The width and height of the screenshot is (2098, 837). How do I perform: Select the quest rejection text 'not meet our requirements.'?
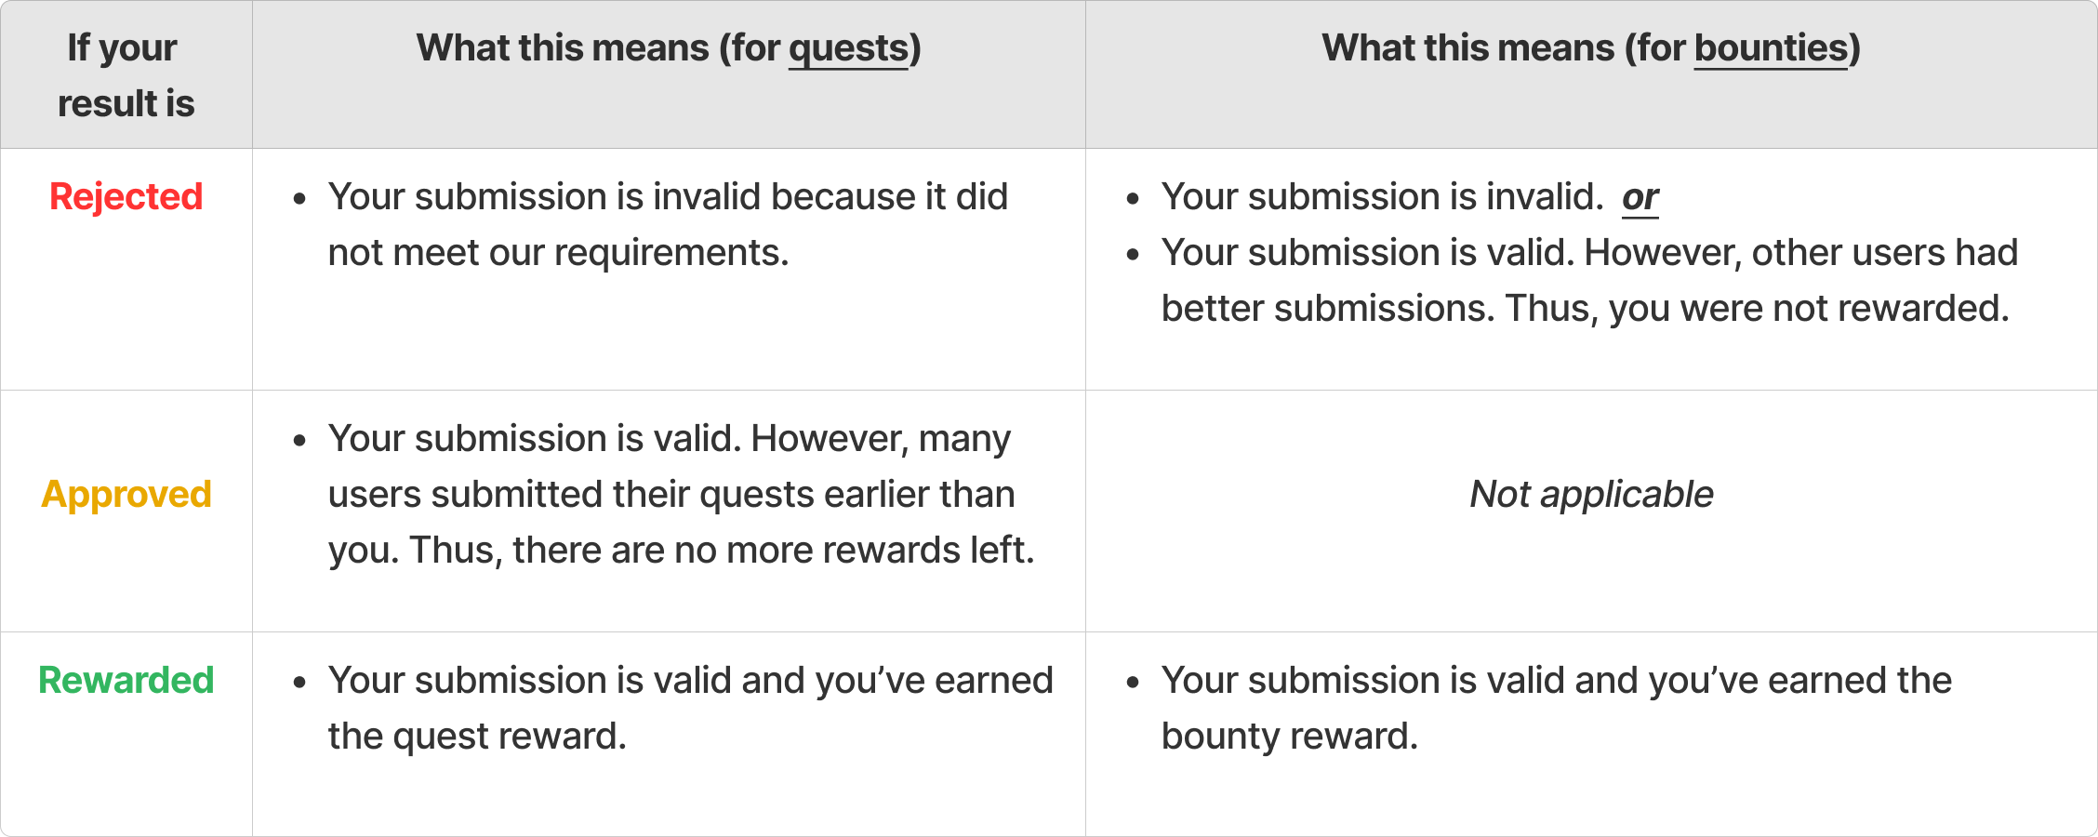coord(558,253)
